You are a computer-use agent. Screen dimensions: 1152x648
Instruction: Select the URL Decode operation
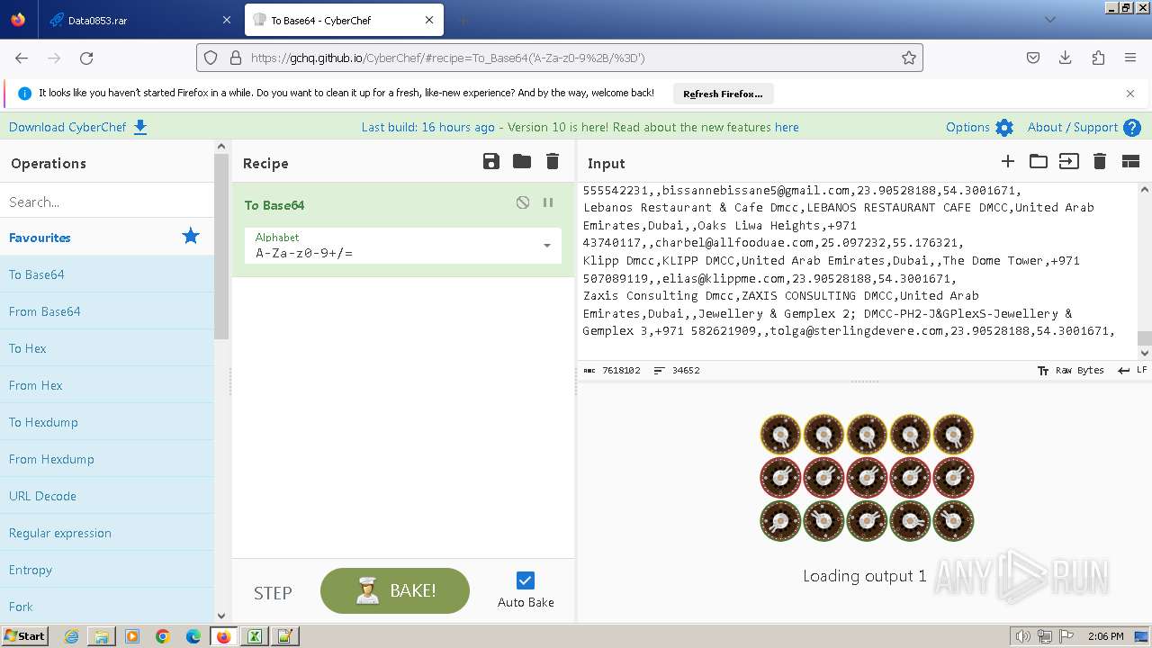click(107, 496)
